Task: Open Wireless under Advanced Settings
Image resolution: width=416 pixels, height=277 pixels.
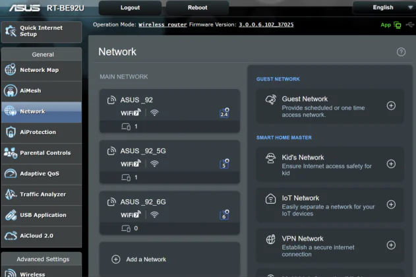Action: (42, 272)
